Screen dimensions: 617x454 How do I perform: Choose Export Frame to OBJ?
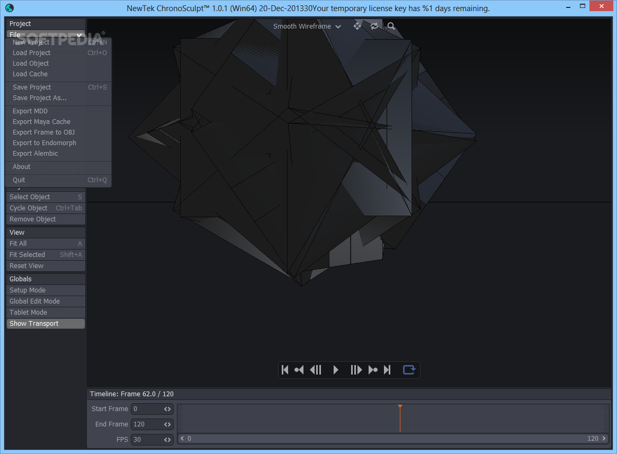click(x=59, y=132)
